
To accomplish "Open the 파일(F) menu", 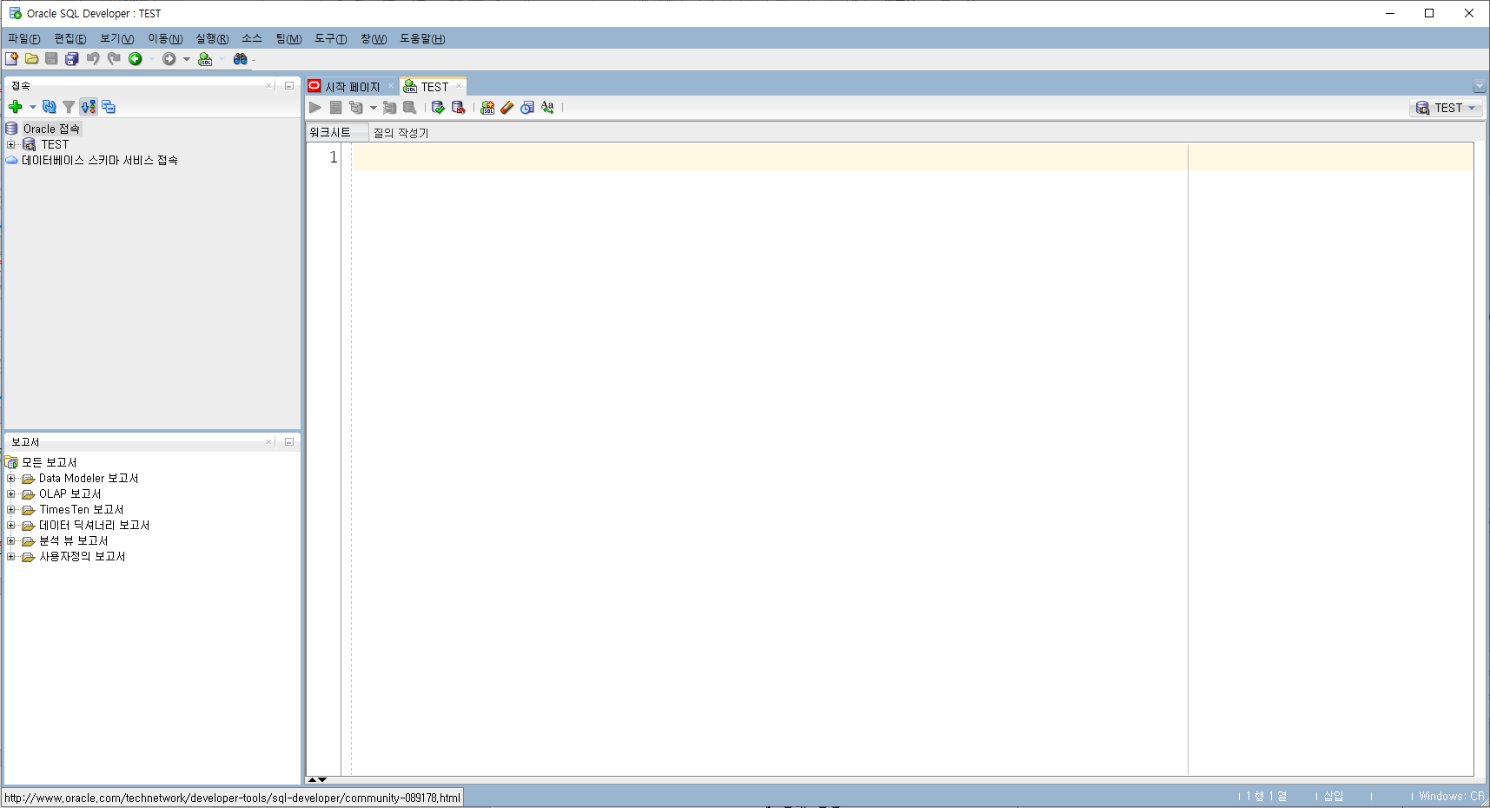I will (23, 38).
